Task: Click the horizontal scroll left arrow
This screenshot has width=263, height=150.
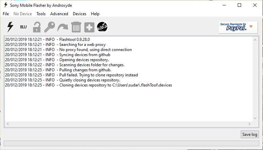Action: (x=8, y=124)
